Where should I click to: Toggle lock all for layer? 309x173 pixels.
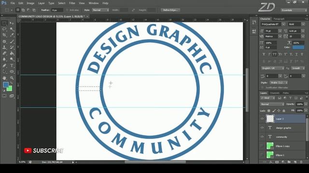point(284,111)
